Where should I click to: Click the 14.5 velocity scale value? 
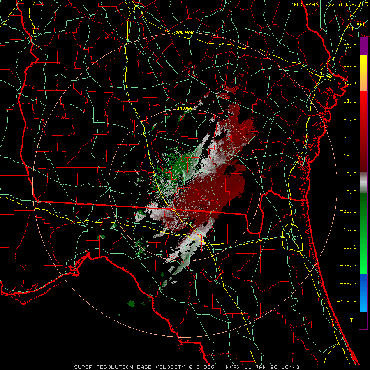click(x=350, y=156)
